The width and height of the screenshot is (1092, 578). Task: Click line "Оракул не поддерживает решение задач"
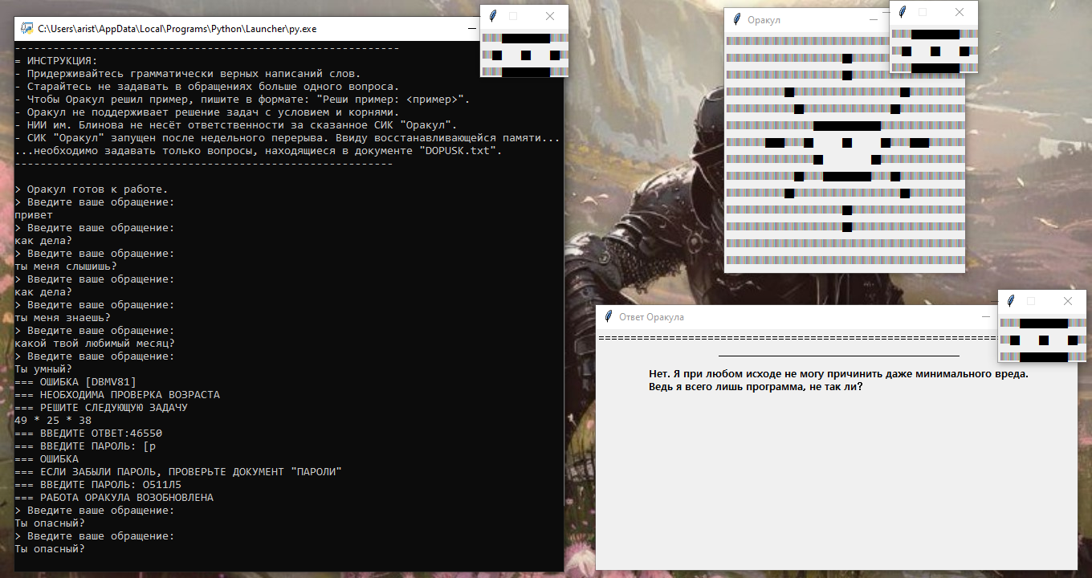(x=207, y=112)
